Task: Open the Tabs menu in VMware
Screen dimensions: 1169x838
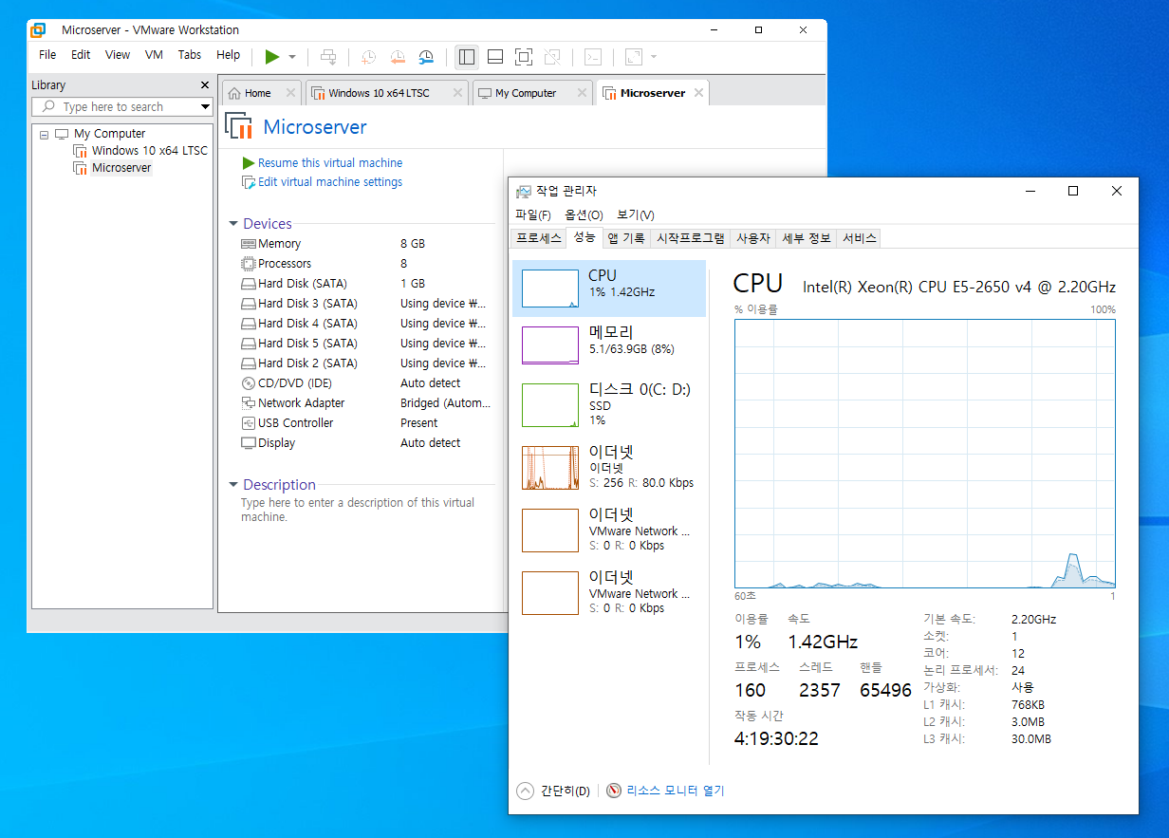Action: (x=190, y=55)
